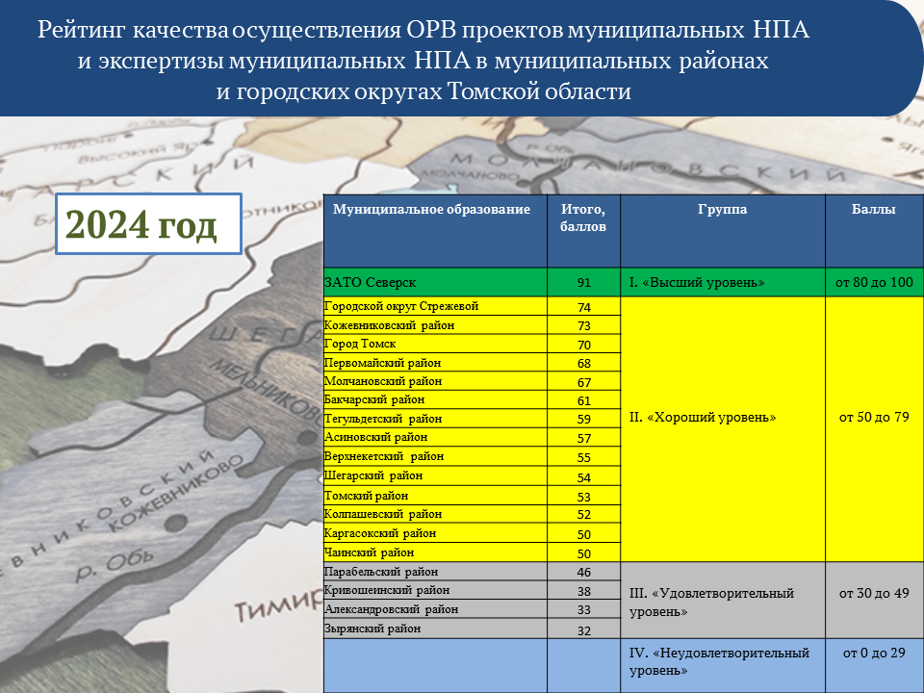Click the "Итого, баллов" column header
This screenshot has height=693, width=924.
(x=583, y=231)
